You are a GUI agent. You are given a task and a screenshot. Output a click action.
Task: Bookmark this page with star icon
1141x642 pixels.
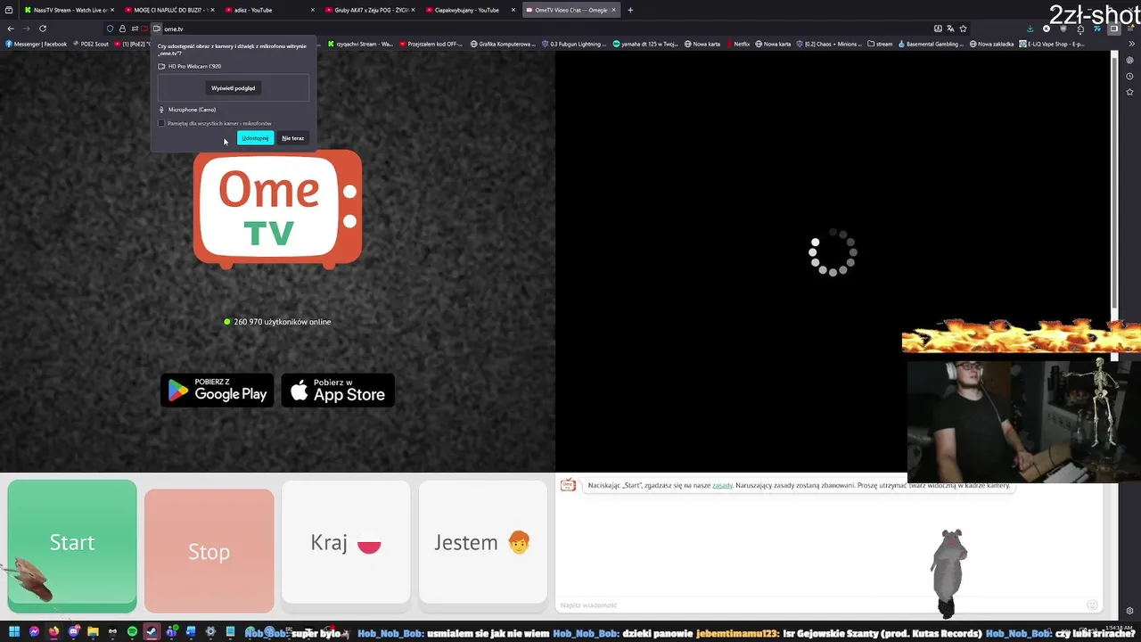[x=963, y=29]
